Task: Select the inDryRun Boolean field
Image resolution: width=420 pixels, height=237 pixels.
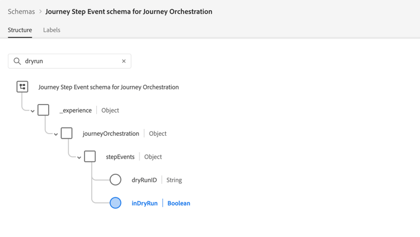Action: pyautogui.click(x=144, y=203)
